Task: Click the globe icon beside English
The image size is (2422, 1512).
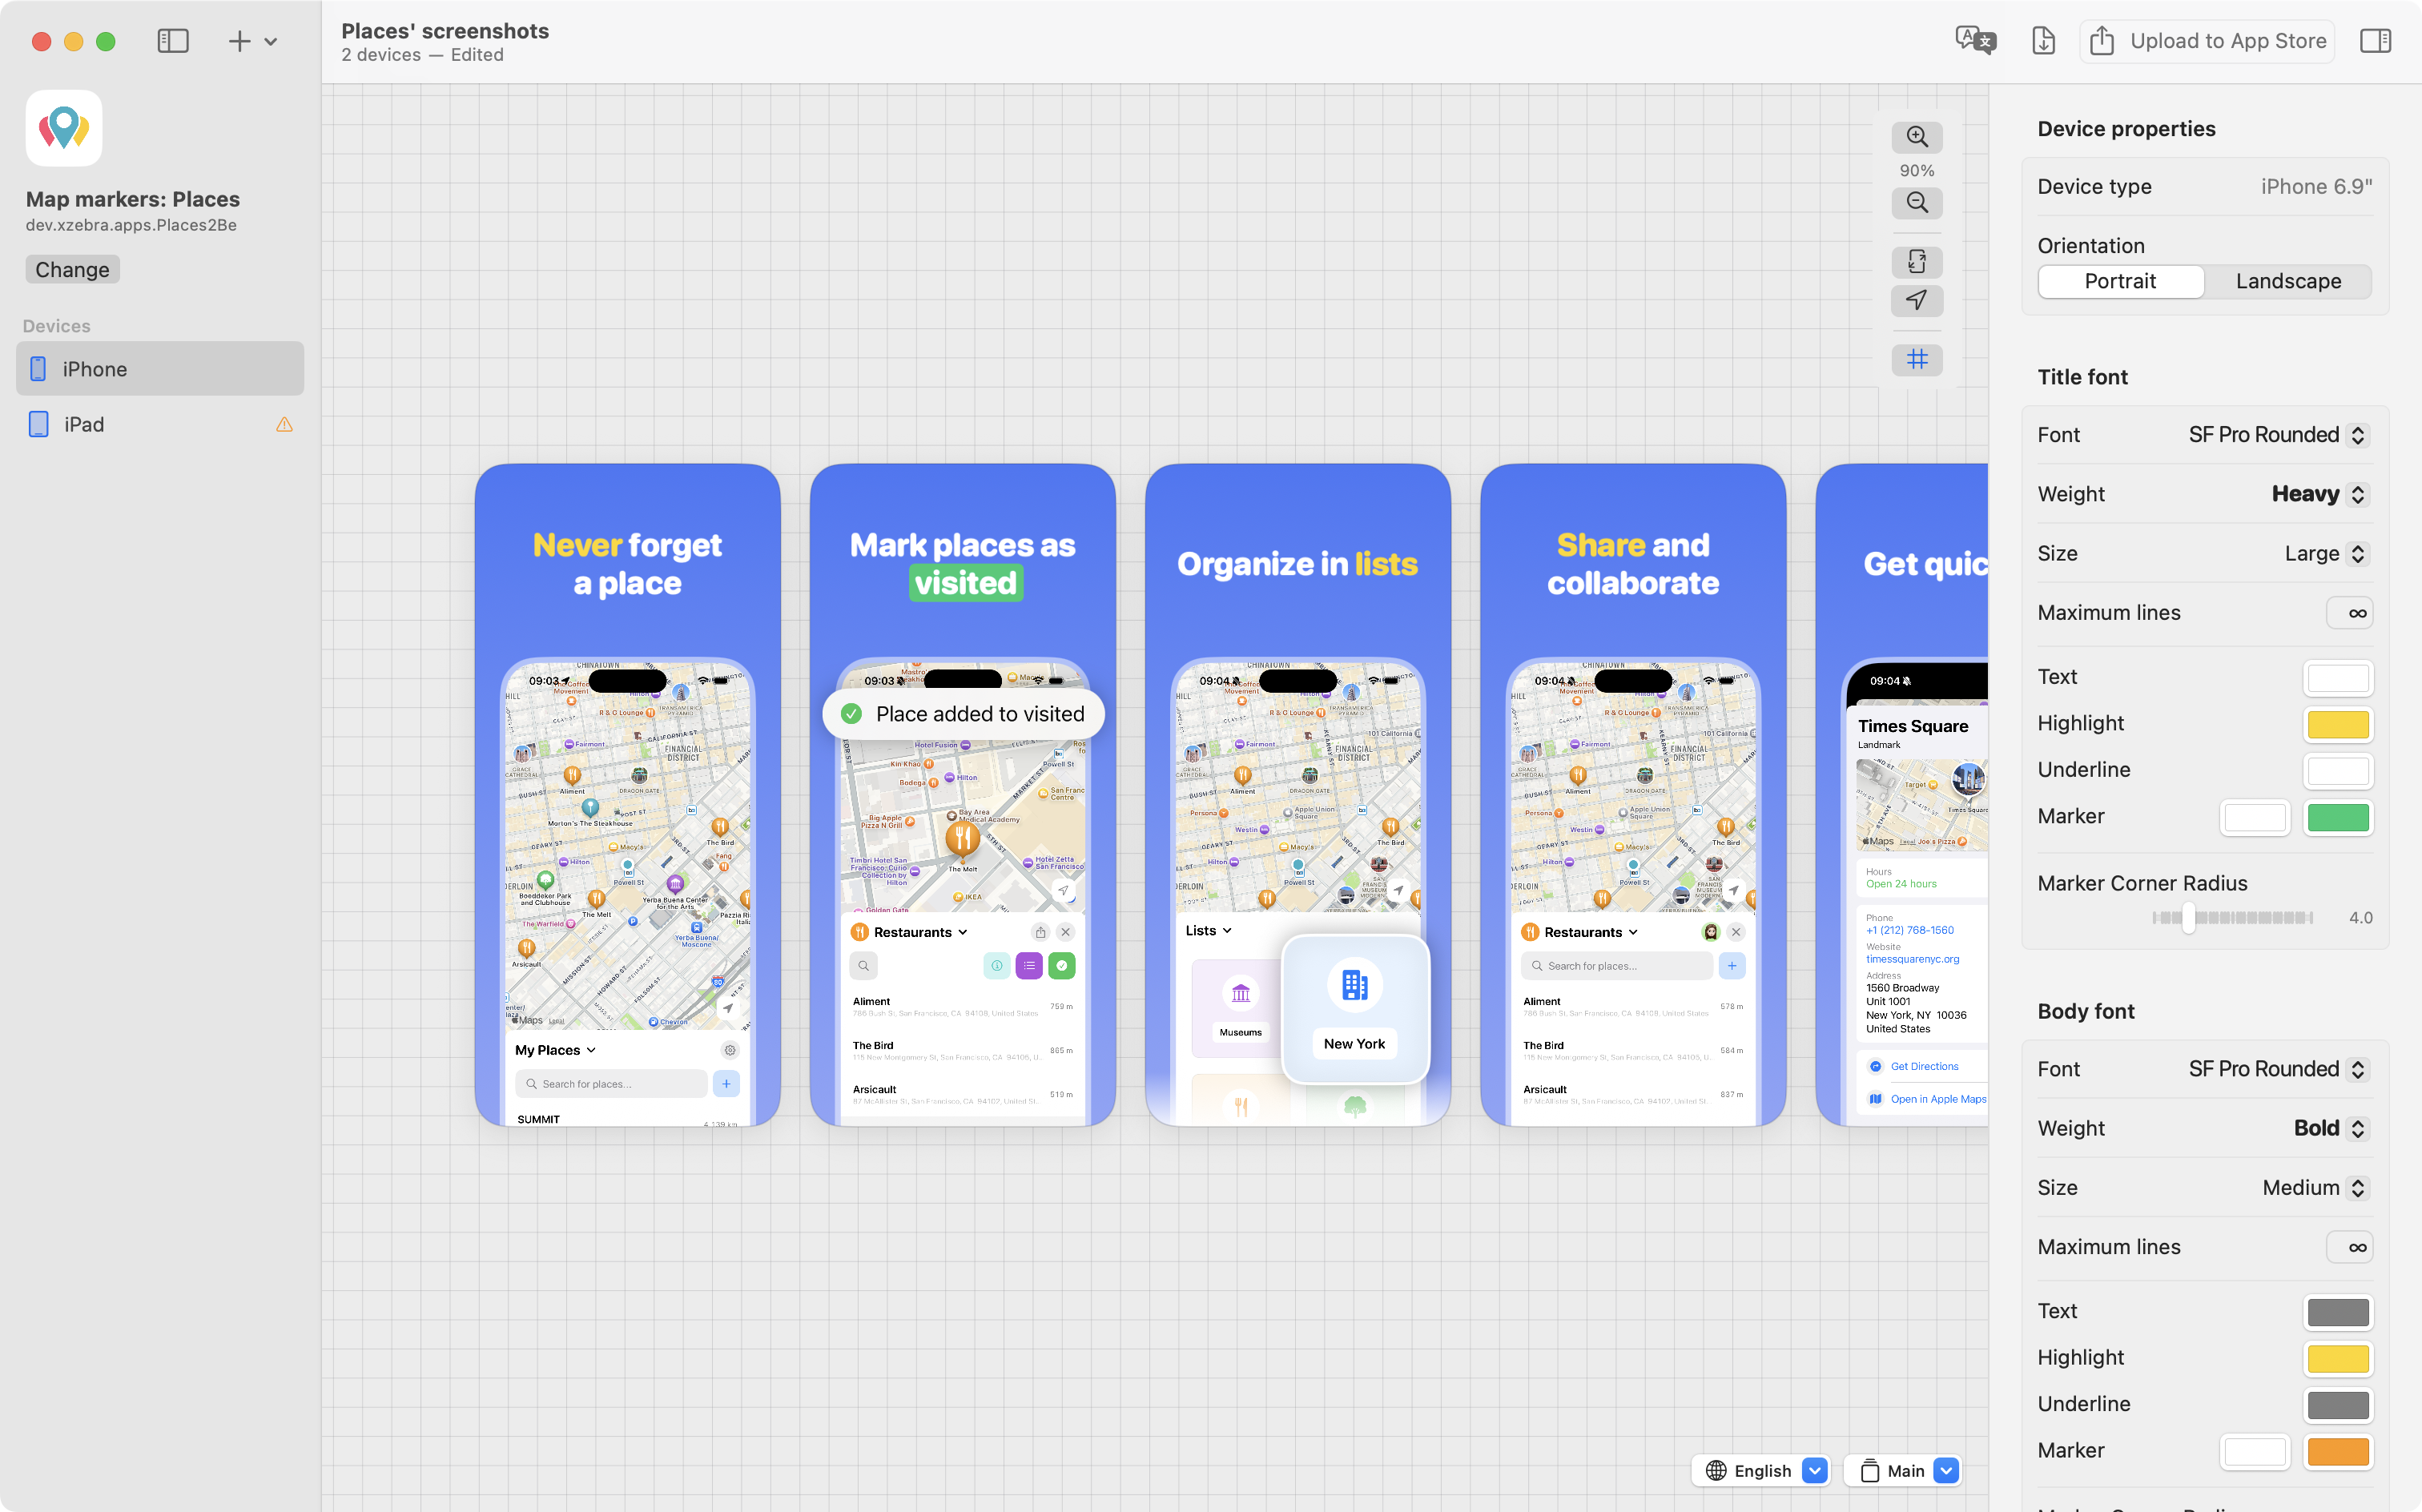Action: pyautogui.click(x=1716, y=1470)
